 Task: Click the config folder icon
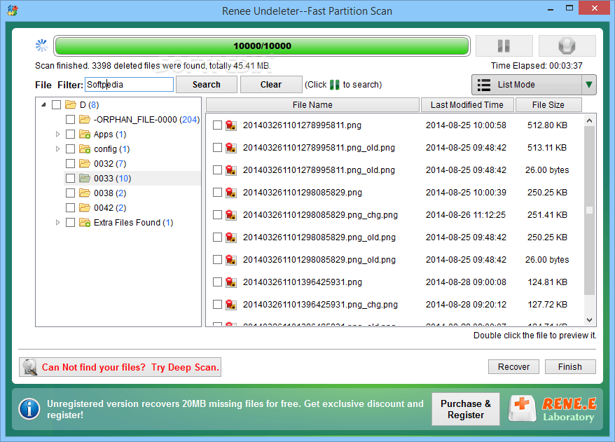(x=85, y=149)
